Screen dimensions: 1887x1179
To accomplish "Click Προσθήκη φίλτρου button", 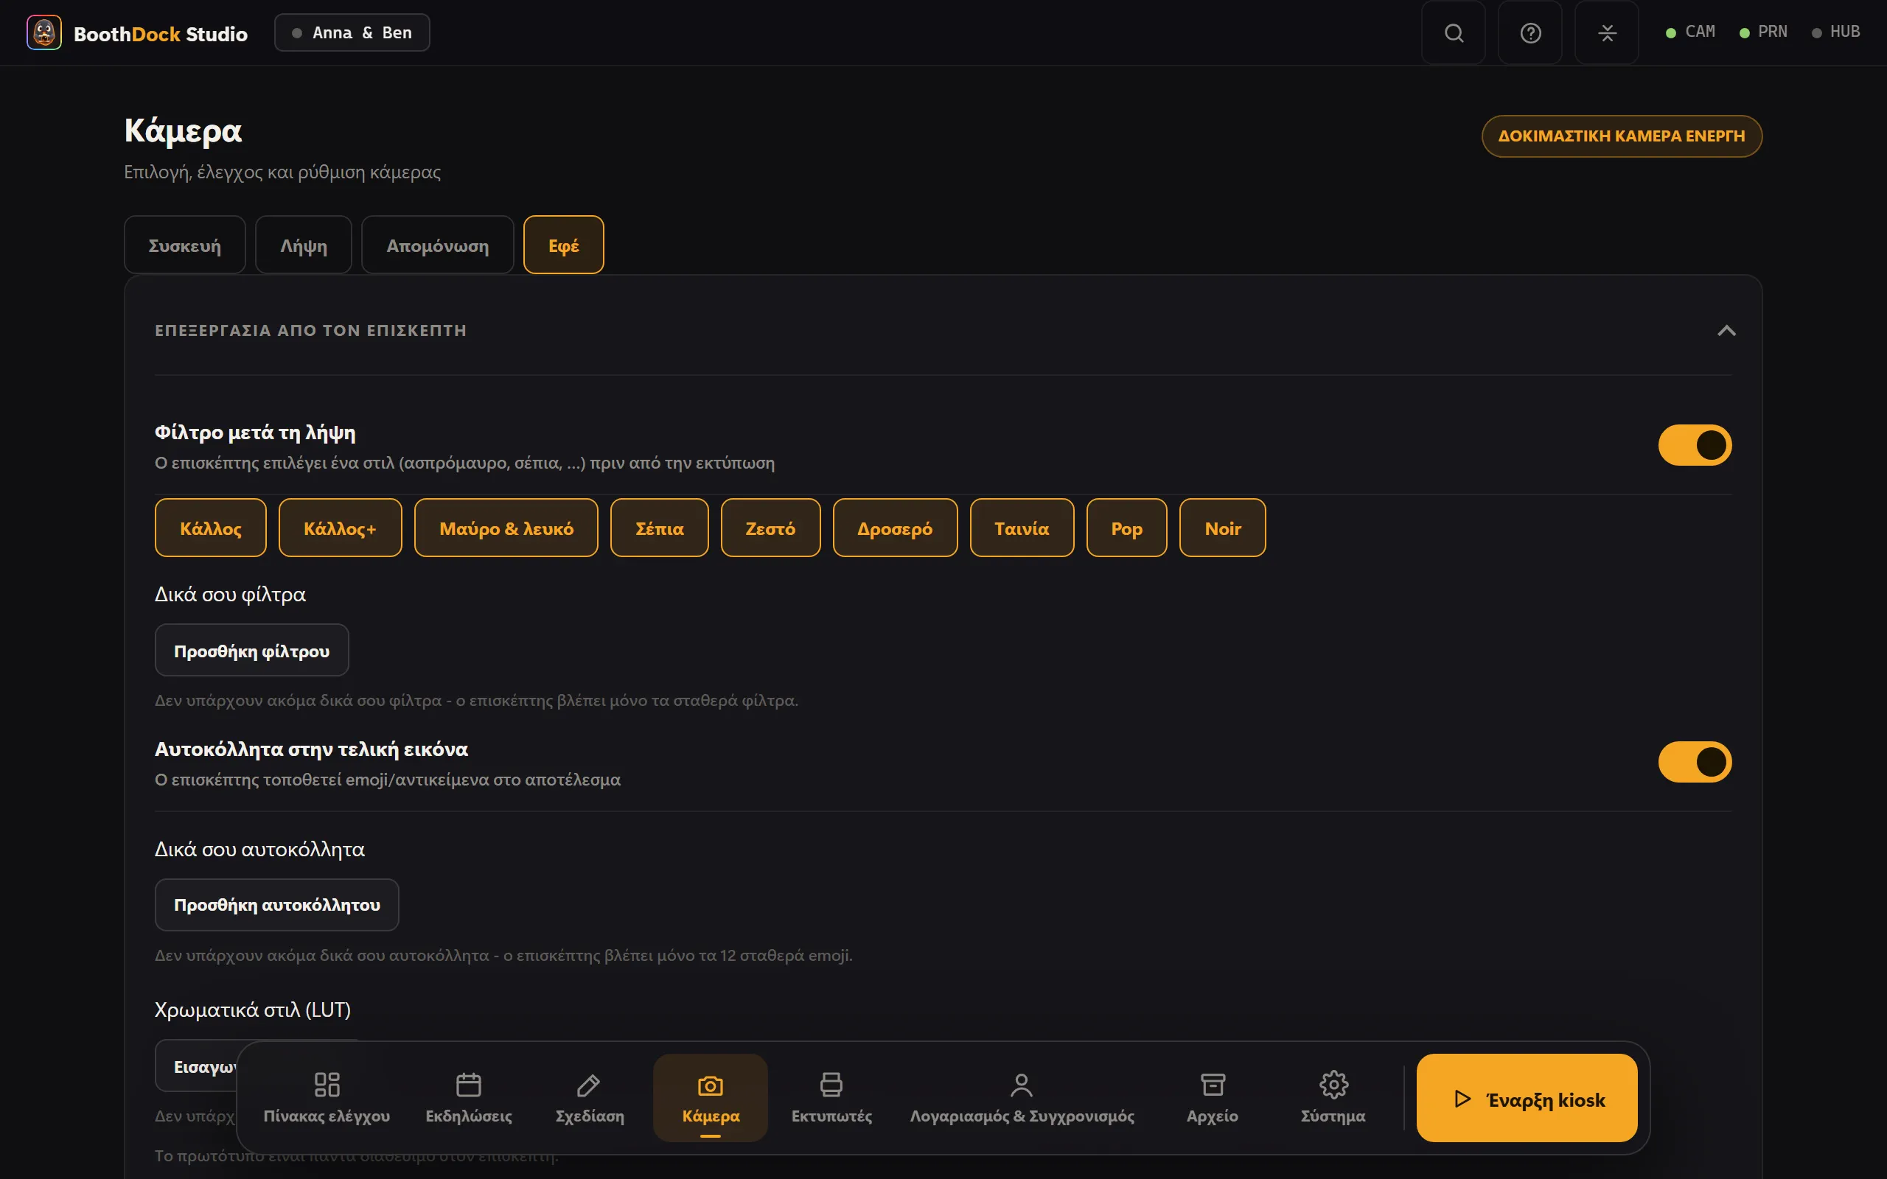I will [252, 651].
